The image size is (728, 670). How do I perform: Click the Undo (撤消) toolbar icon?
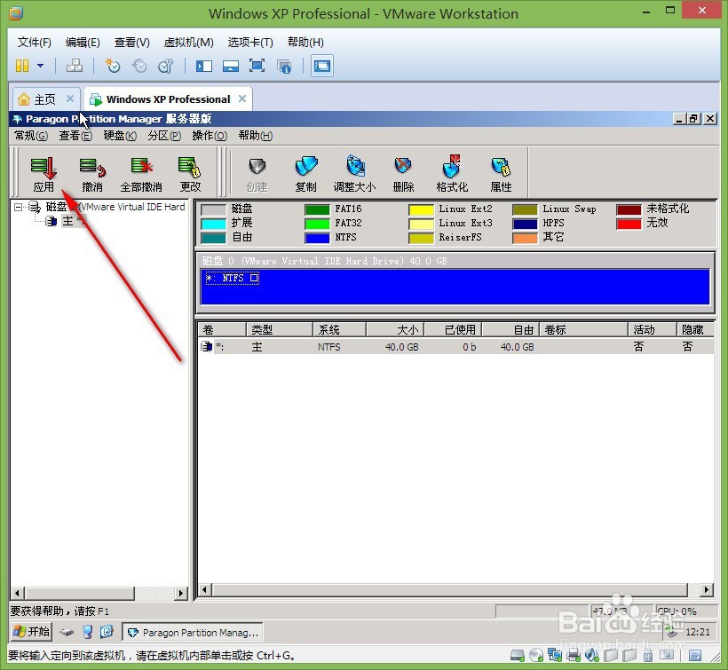pyautogui.click(x=92, y=175)
